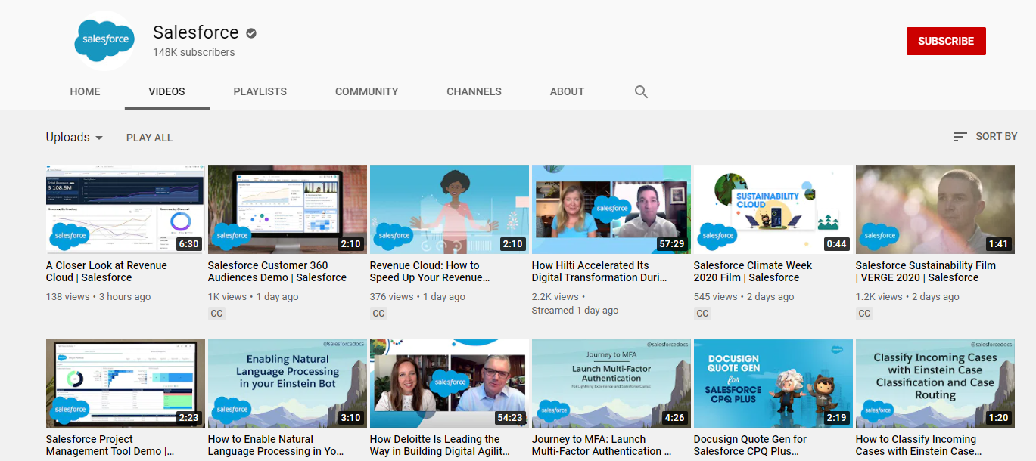1036x461 pixels.
Task: Open 'A Closer Look at Revenue Cloud' title link
Action: click(107, 271)
